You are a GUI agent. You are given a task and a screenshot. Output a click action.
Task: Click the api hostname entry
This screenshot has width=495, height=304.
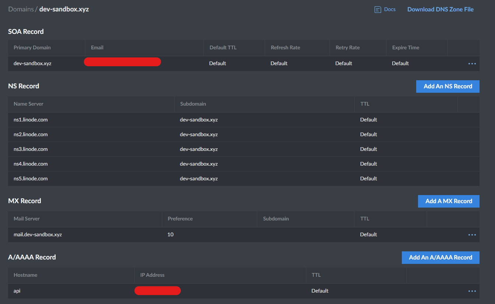[17, 291]
